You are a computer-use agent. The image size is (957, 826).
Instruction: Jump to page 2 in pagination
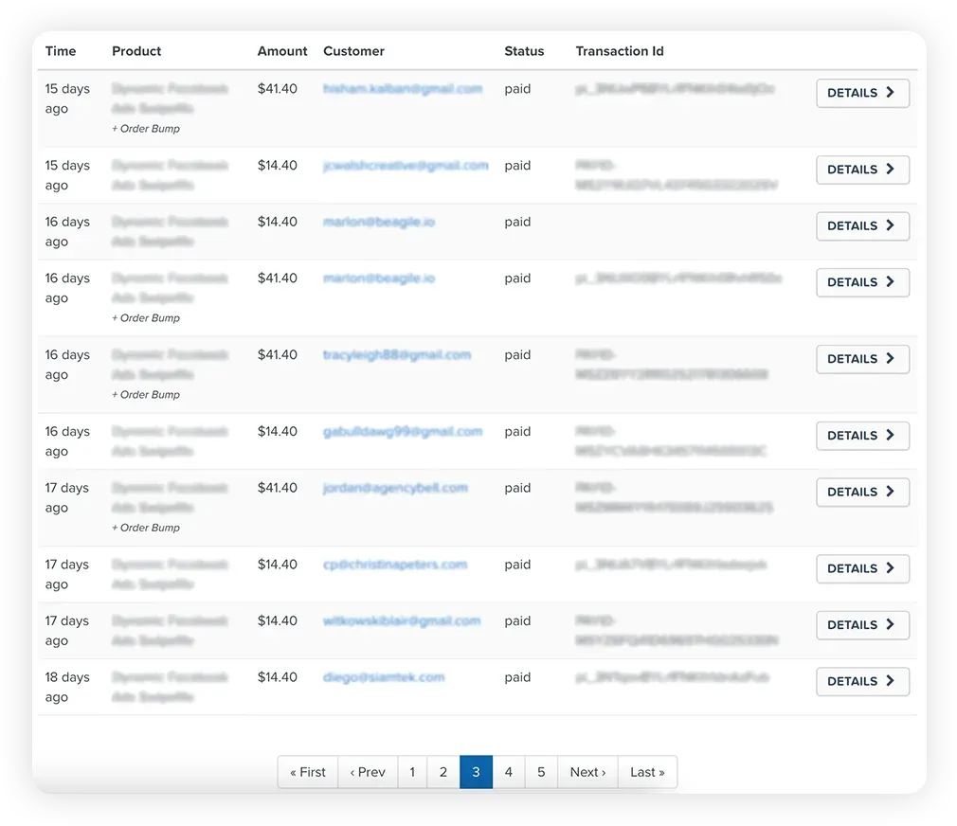coord(443,772)
